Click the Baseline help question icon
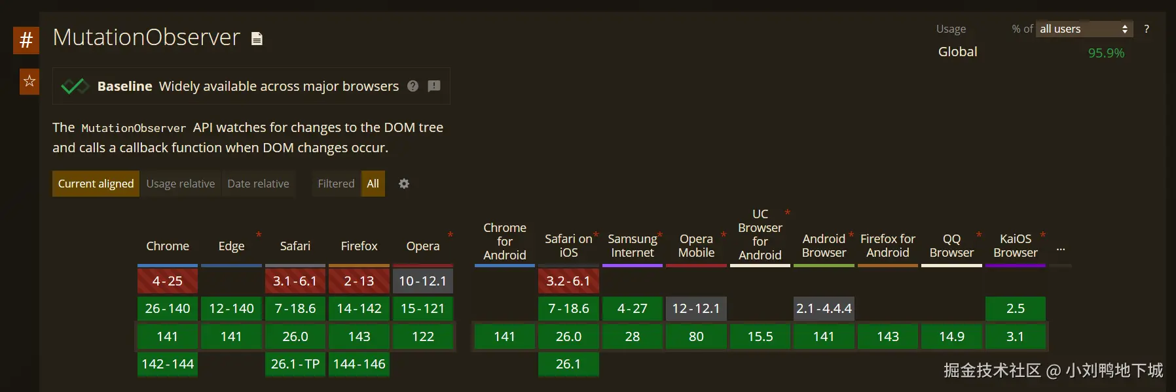The height and width of the screenshot is (392, 1176). pyautogui.click(x=413, y=86)
